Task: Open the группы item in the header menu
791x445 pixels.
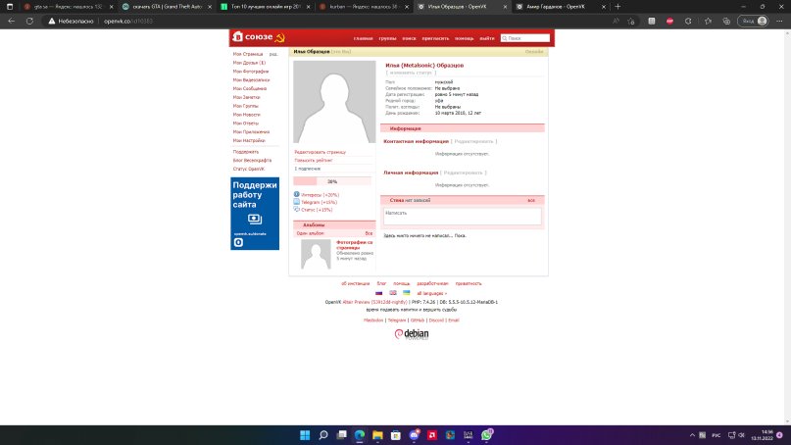Action: coord(387,38)
